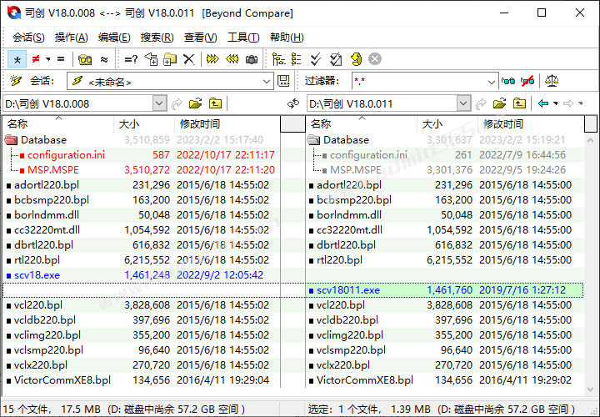Click the blue back navigation arrow
Viewport: 600px width, 417px height.
point(543,103)
